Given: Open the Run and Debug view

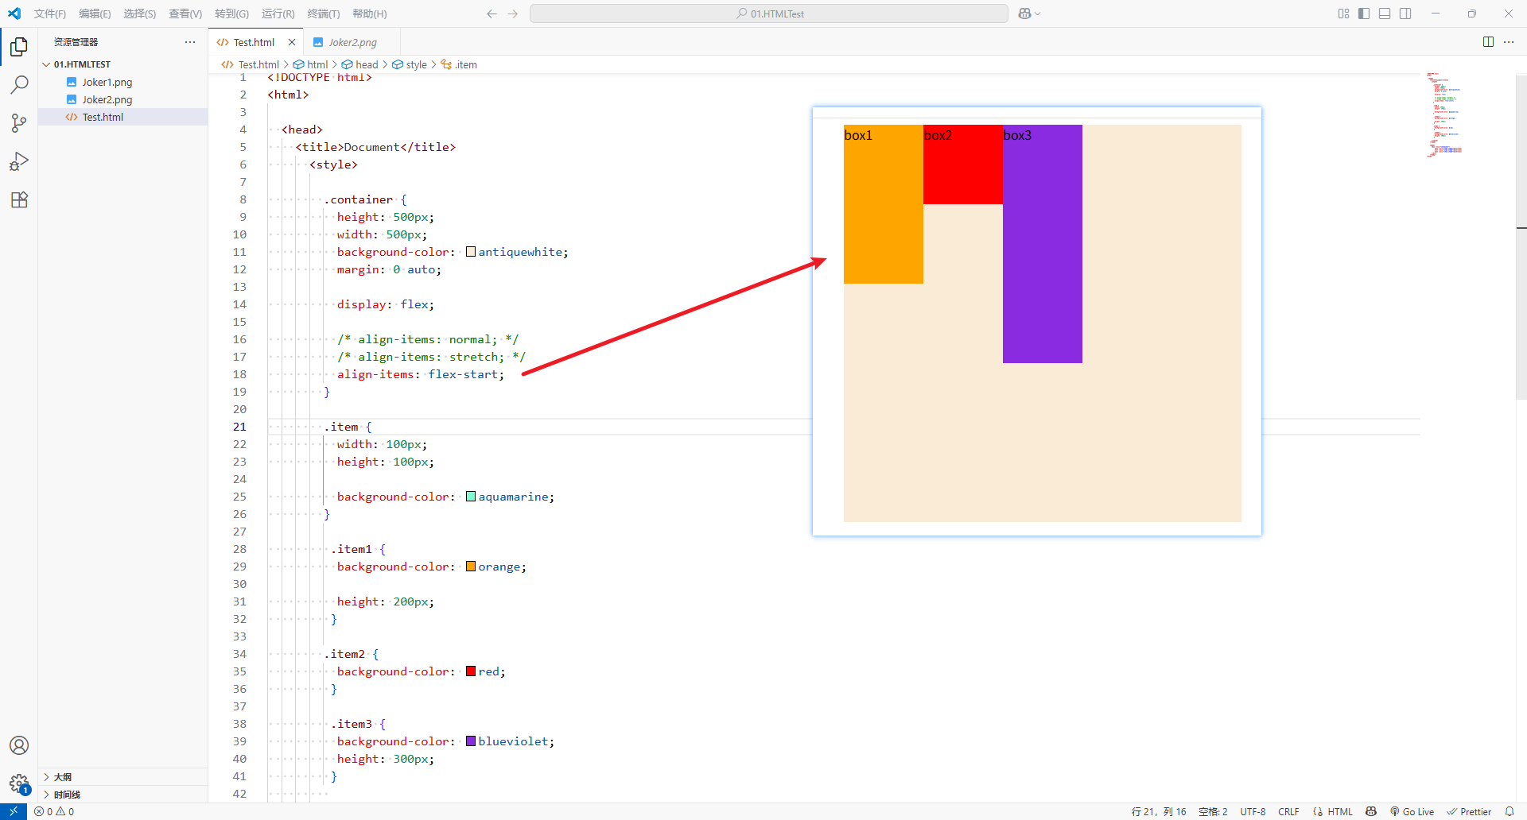Looking at the screenshot, I should pos(19,161).
